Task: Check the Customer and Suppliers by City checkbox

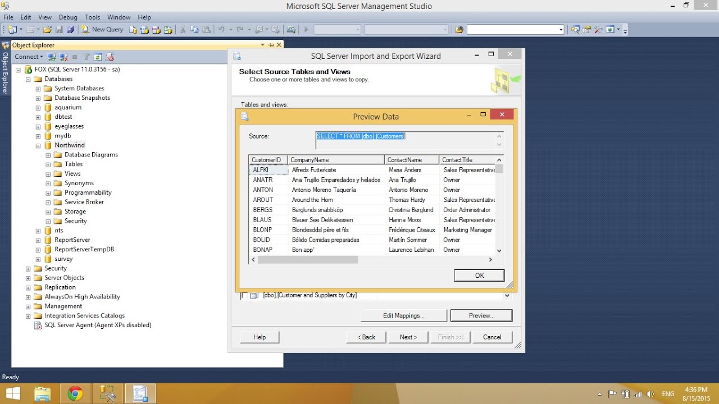Action: [x=244, y=295]
